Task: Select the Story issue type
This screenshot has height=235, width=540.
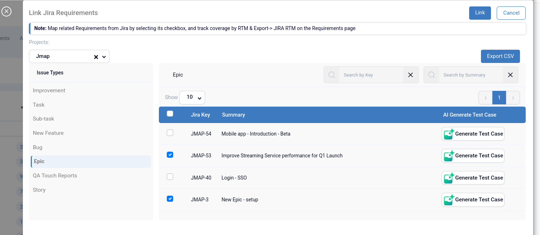Action: point(39,190)
